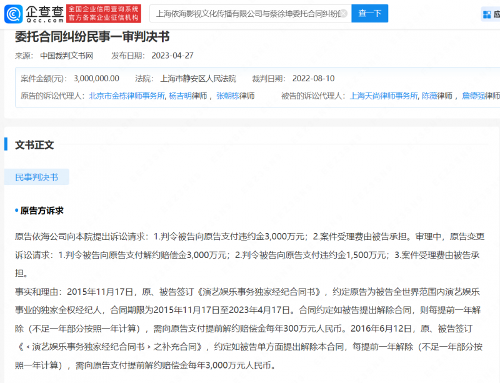
Task: Click the source 中国裁判文书网 text
Action: click(67, 56)
